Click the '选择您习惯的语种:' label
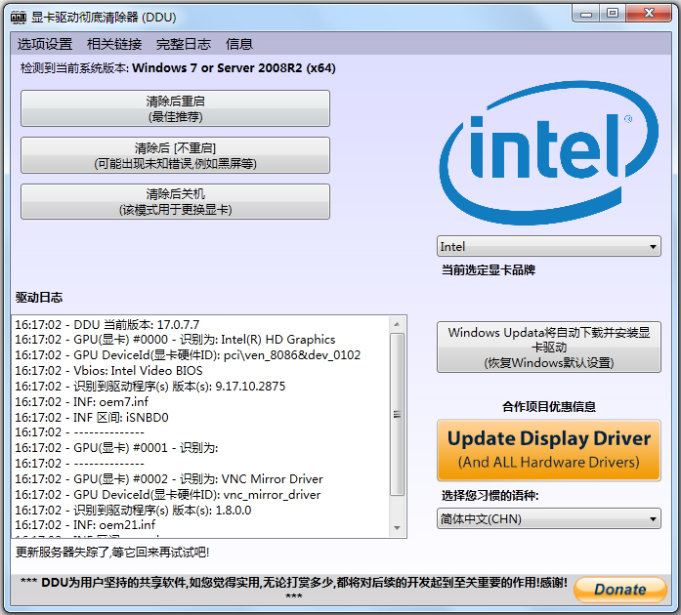Screen dimensions: 681x615 [x=489, y=496]
